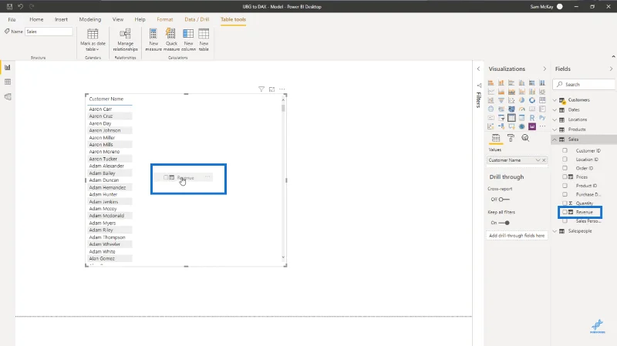This screenshot has width=617, height=346.
Task: Click Add drill-through fields here well
Action: point(517,236)
